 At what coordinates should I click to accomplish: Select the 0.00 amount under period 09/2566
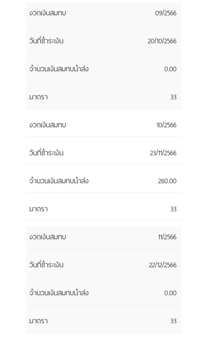click(170, 69)
